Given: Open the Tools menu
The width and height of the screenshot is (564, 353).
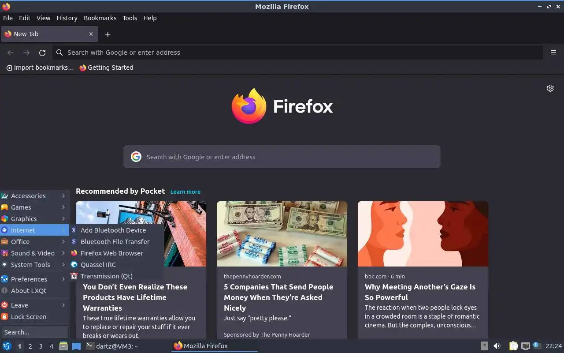Looking at the screenshot, I should [130, 18].
